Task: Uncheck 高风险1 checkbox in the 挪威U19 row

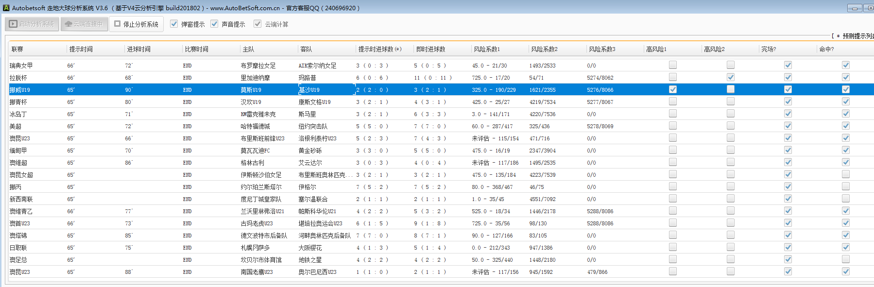Action: [x=673, y=89]
